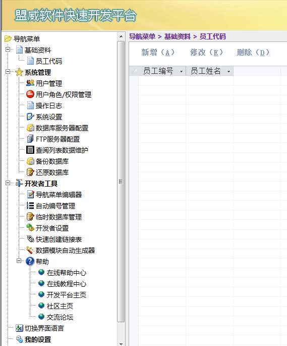This screenshot has height=346, width=287.
Task: Click the 帮助 question mark icon
Action: click(30, 261)
